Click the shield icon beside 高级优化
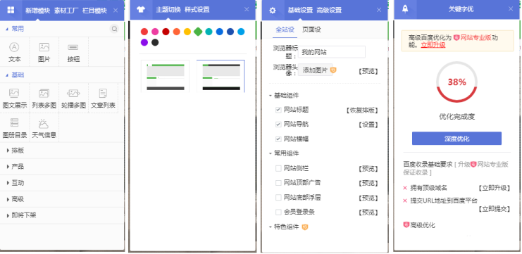Image resolution: width=522 pixels, height=254 pixels. [x=406, y=225]
